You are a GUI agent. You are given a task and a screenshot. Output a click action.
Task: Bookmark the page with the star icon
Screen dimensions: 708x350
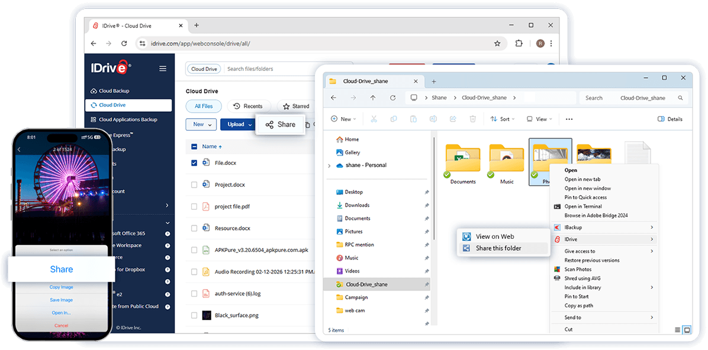[x=497, y=43]
